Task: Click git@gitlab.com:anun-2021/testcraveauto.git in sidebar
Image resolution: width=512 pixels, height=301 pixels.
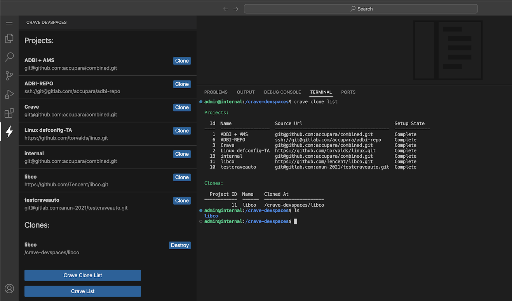Action: click(76, 208)
